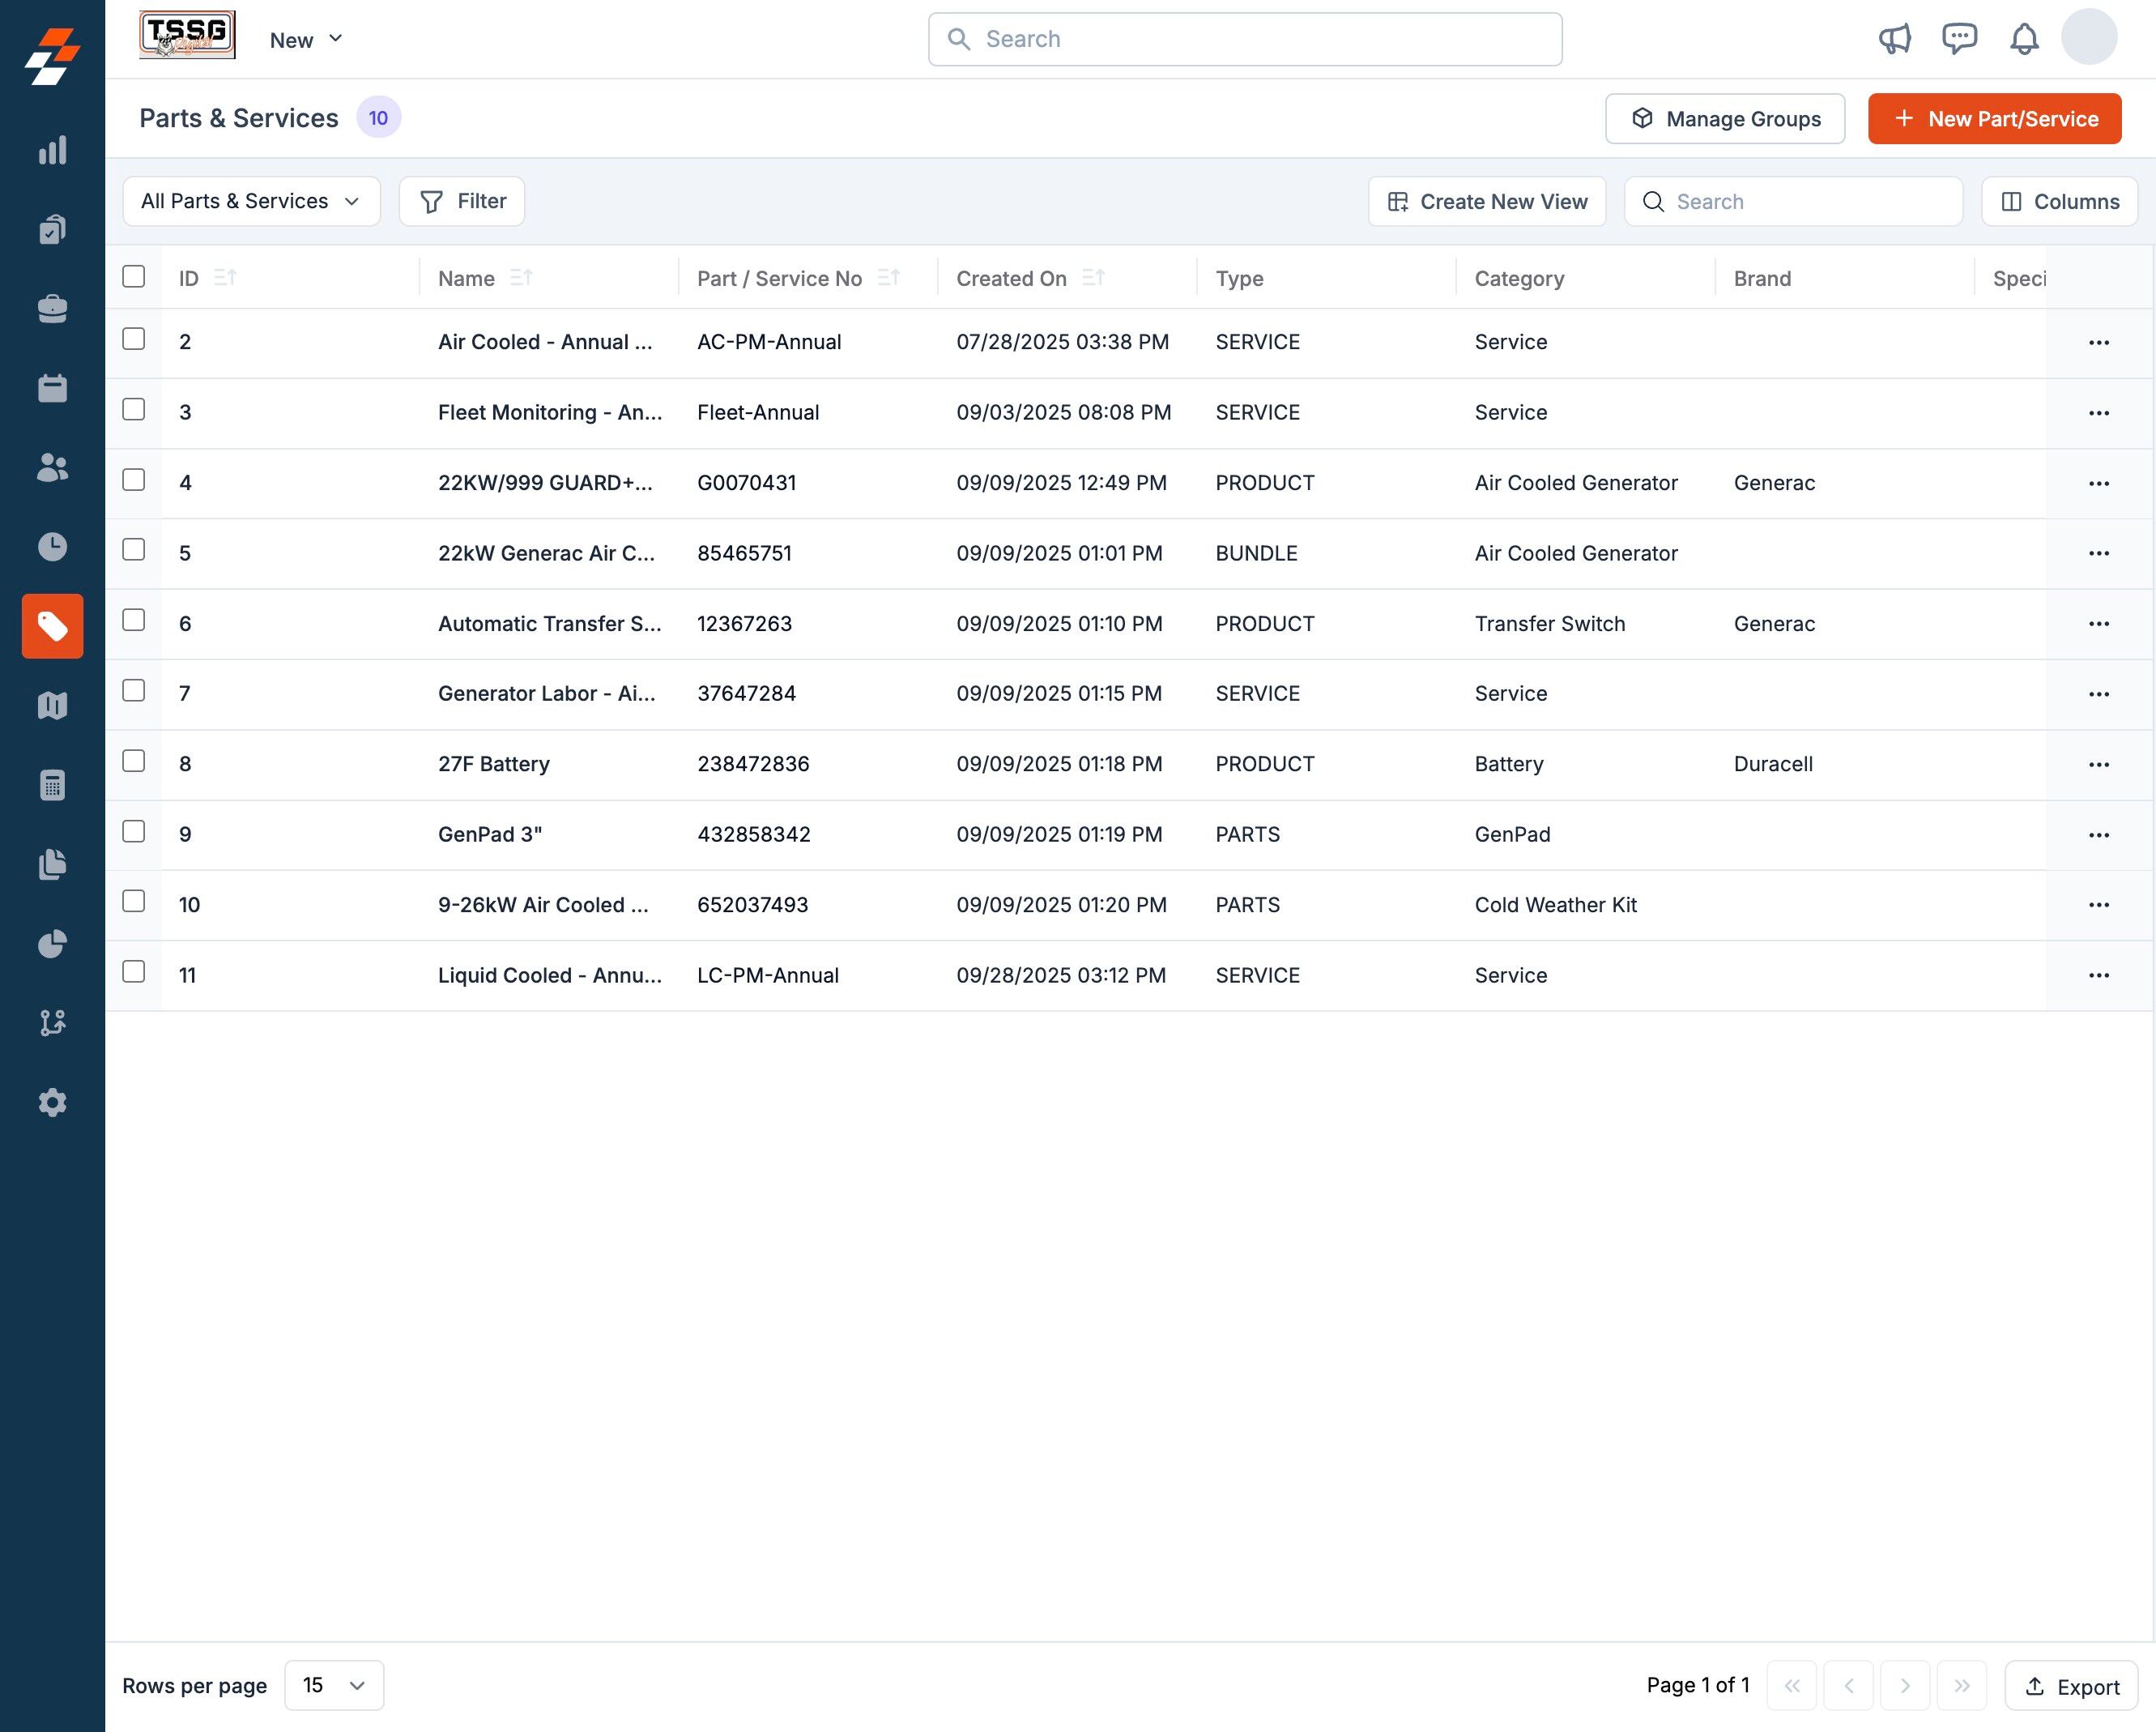Open the calculator icon in sidebar
Viewport: 2156px width, 1732px height.
pos(52,785)
